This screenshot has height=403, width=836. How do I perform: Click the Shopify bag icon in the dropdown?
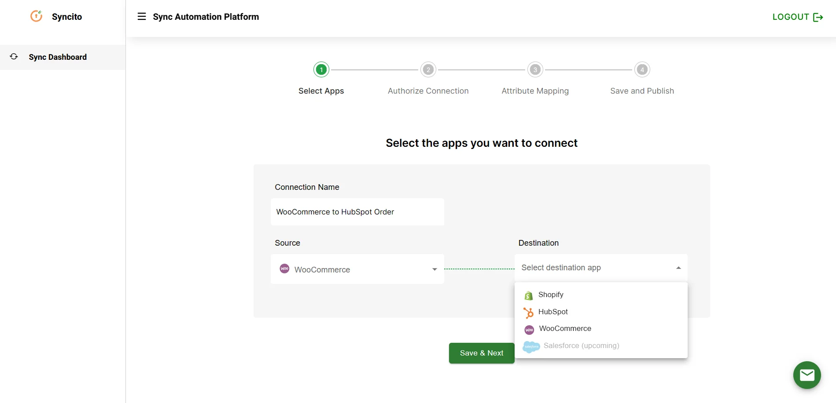pyautogui.click(x=528, y=295)
